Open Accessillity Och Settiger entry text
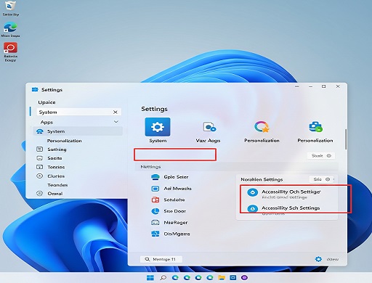The width and height of the screenshot is (372, 283). click(x=291, y=192)
